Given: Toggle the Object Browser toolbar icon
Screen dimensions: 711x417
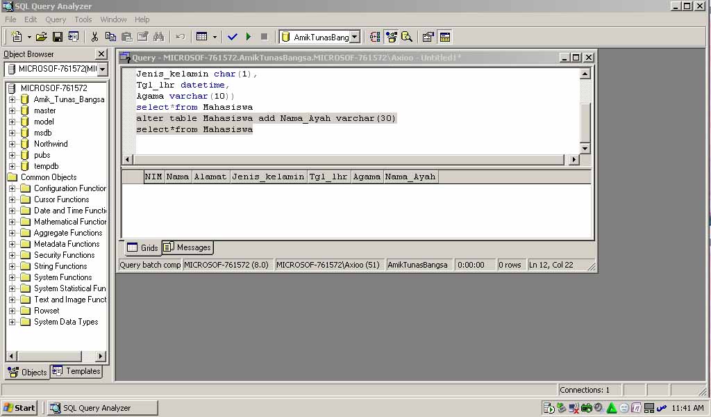Looking at the screenshot, I should 391,37.
